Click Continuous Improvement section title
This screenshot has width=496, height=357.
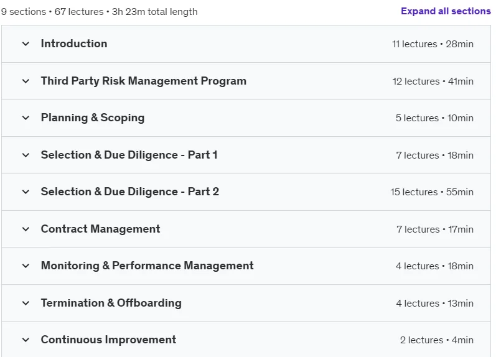[x=108, y=340]
